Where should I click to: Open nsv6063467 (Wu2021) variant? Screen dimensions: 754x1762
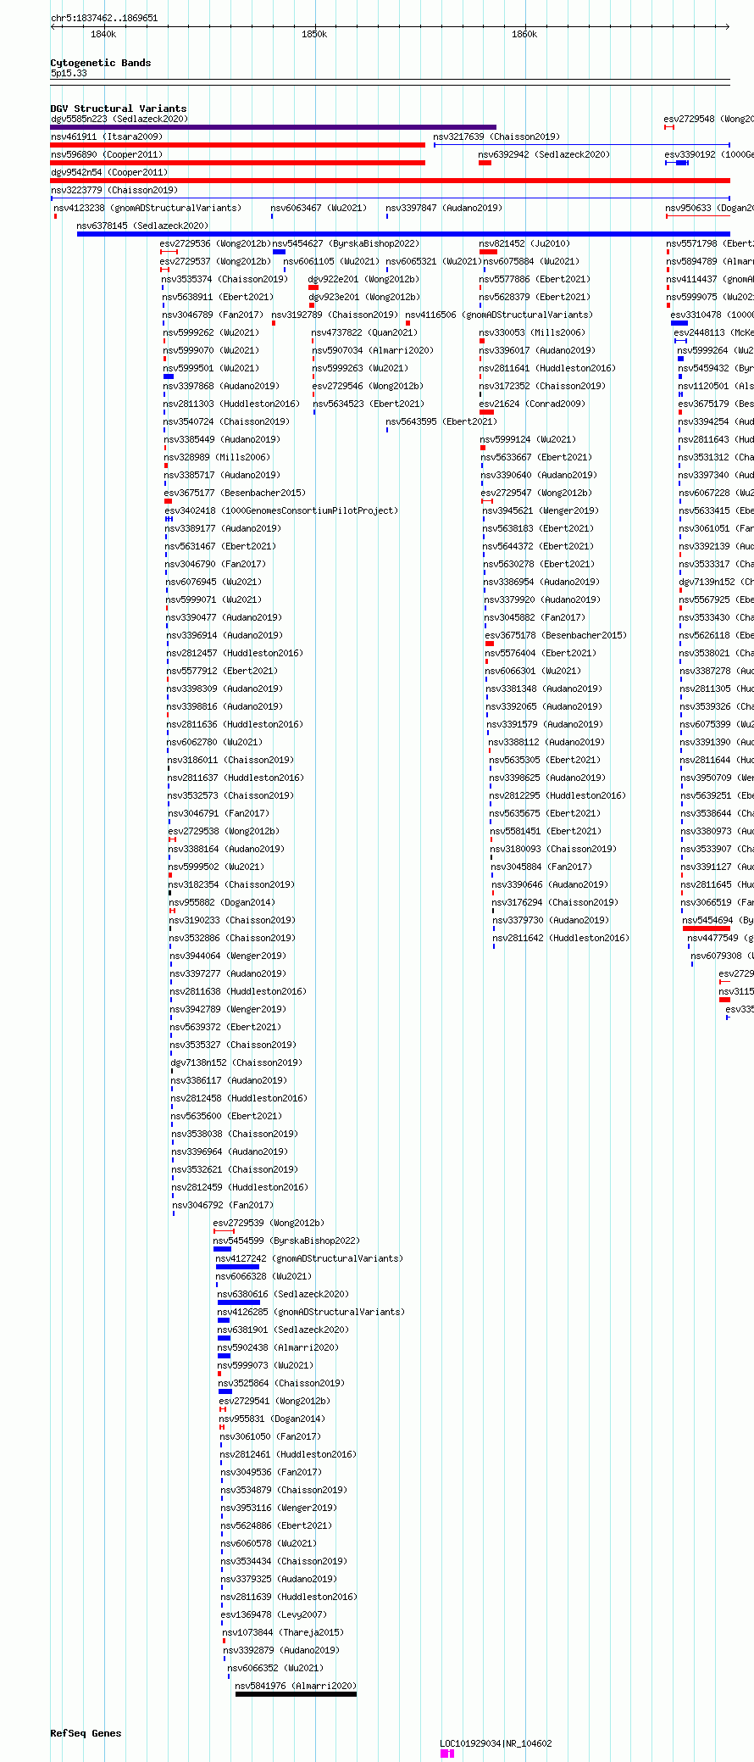[319, 208]
